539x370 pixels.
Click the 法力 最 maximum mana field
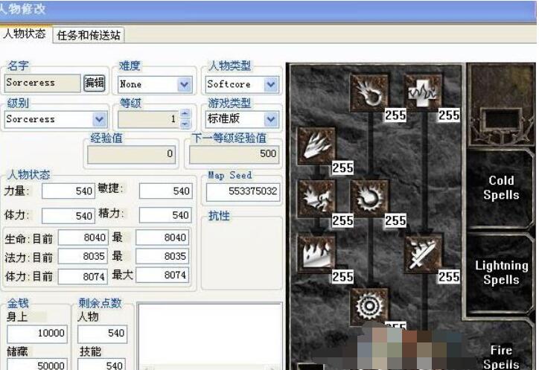point(162,257)
